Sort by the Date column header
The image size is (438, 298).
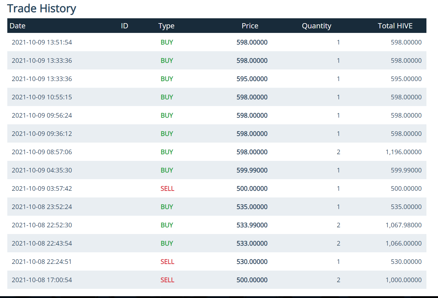point(17,26)
